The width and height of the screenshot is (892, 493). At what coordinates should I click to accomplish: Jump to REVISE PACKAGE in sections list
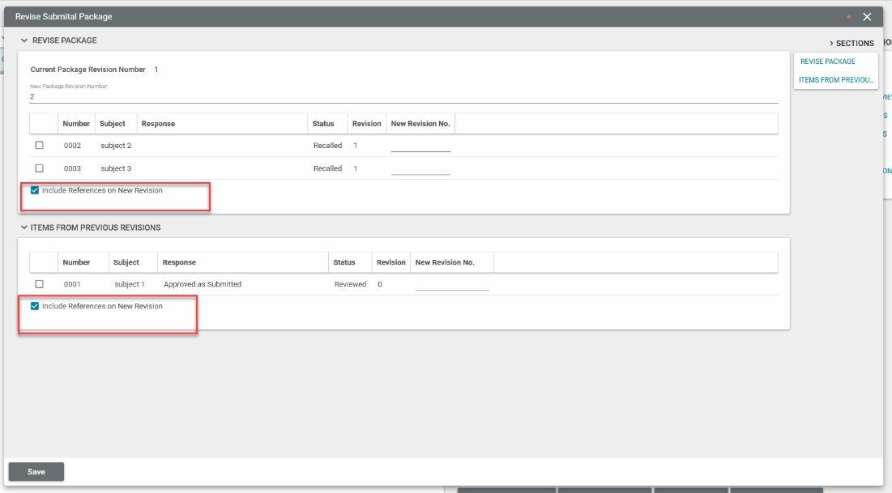[x=827, y=62]
